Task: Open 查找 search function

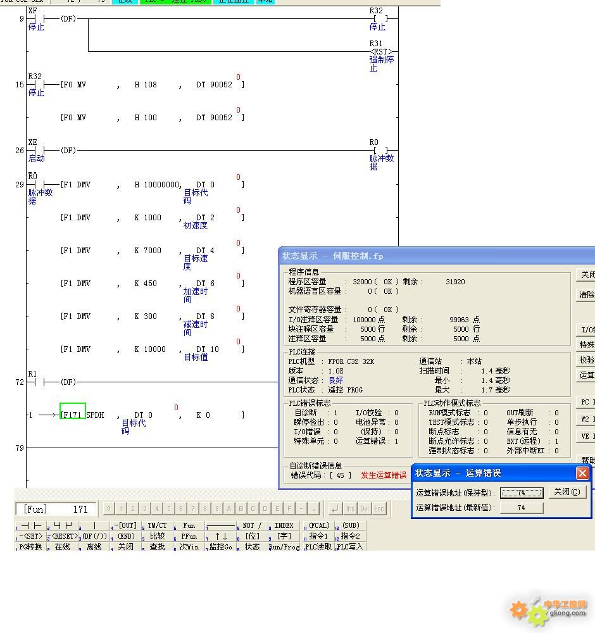Action: pyautogui.click(x=157, y=547)
